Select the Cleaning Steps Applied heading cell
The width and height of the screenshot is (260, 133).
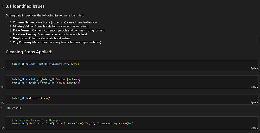29,52
